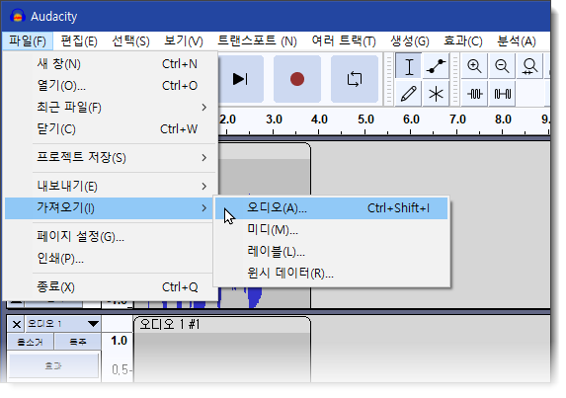Viewport: 566px width, 398px height.
Task: Click the Skip to End button
Action: (240, 79)
